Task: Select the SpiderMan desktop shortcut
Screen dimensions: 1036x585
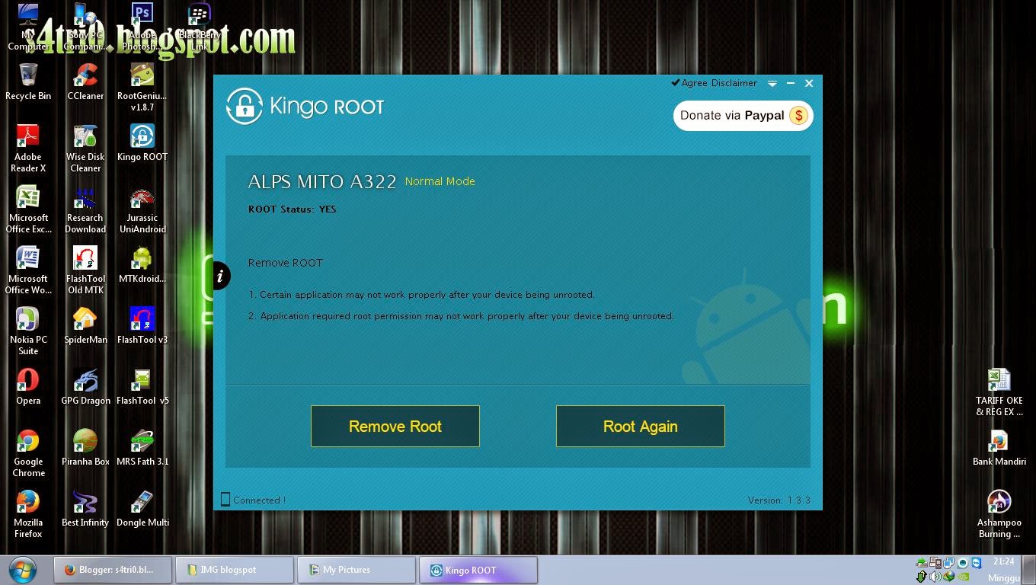Action: [x=85, y=325]
